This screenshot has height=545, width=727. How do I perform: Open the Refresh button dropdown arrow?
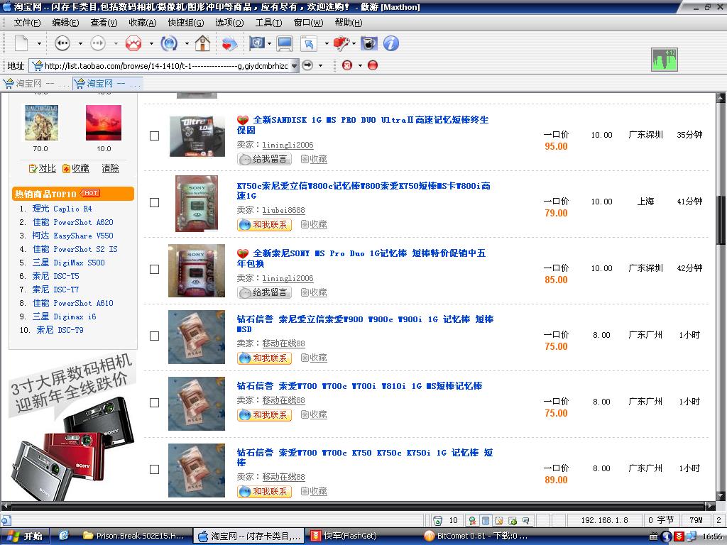click(187, 43)
